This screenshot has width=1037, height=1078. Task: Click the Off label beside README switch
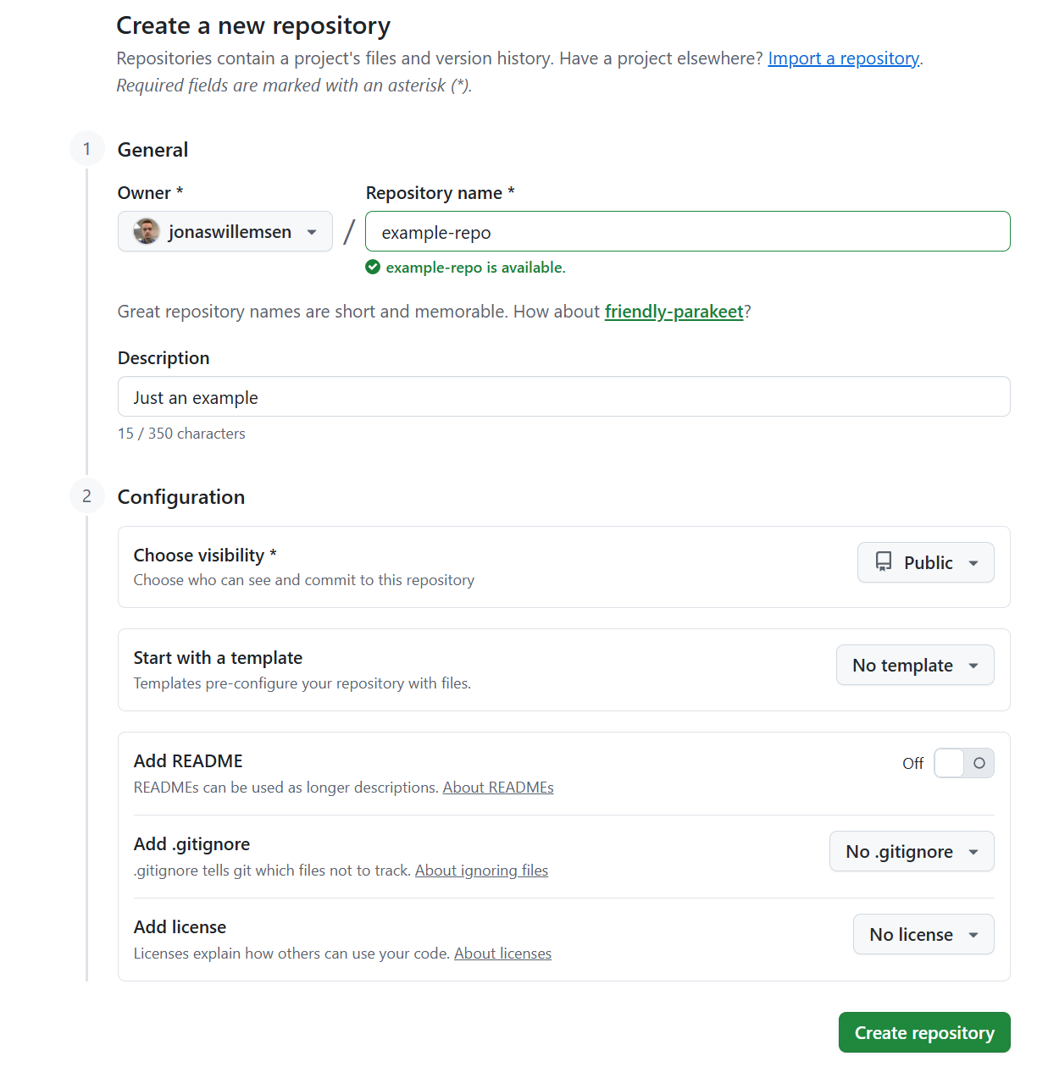[x=912, y=764]
